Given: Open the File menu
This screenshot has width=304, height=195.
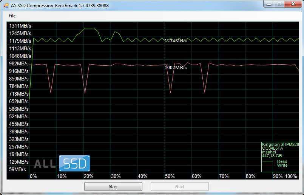Looking at the screenshot, I should click(12, 16).
